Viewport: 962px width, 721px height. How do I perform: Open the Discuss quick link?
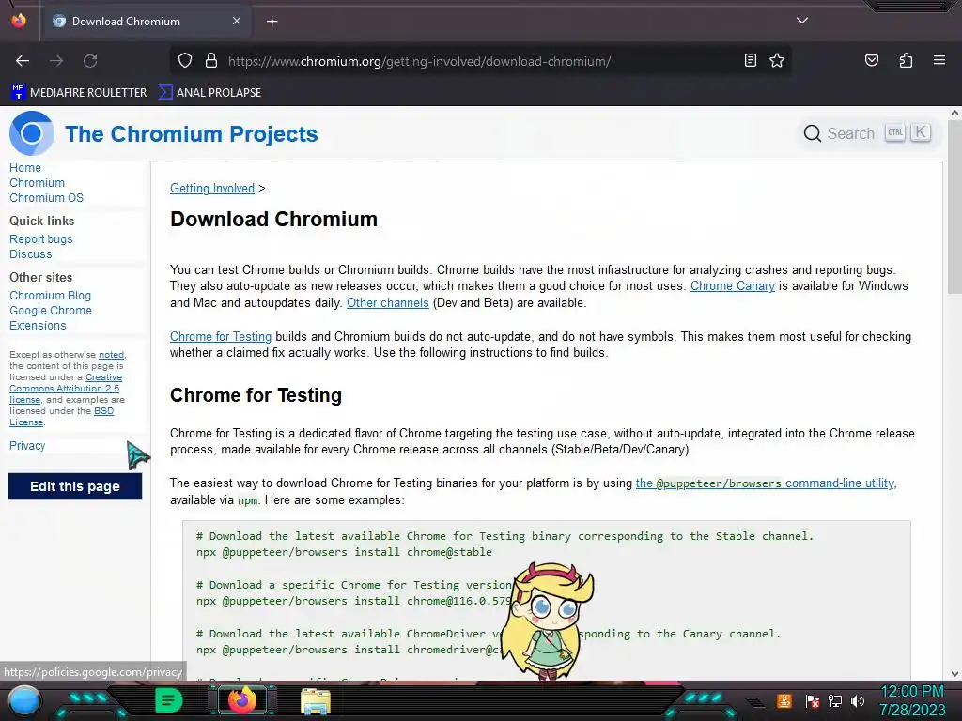31,253
